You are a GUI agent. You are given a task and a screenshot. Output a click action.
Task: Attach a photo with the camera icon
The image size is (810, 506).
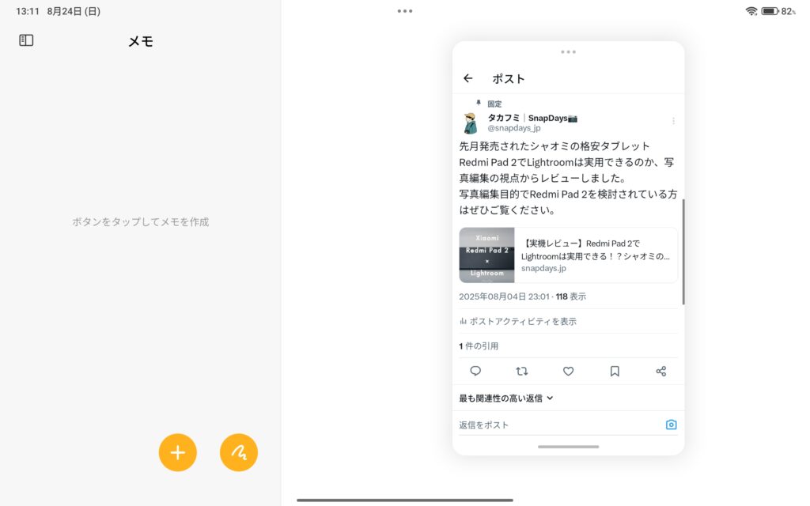coord(671,424)
